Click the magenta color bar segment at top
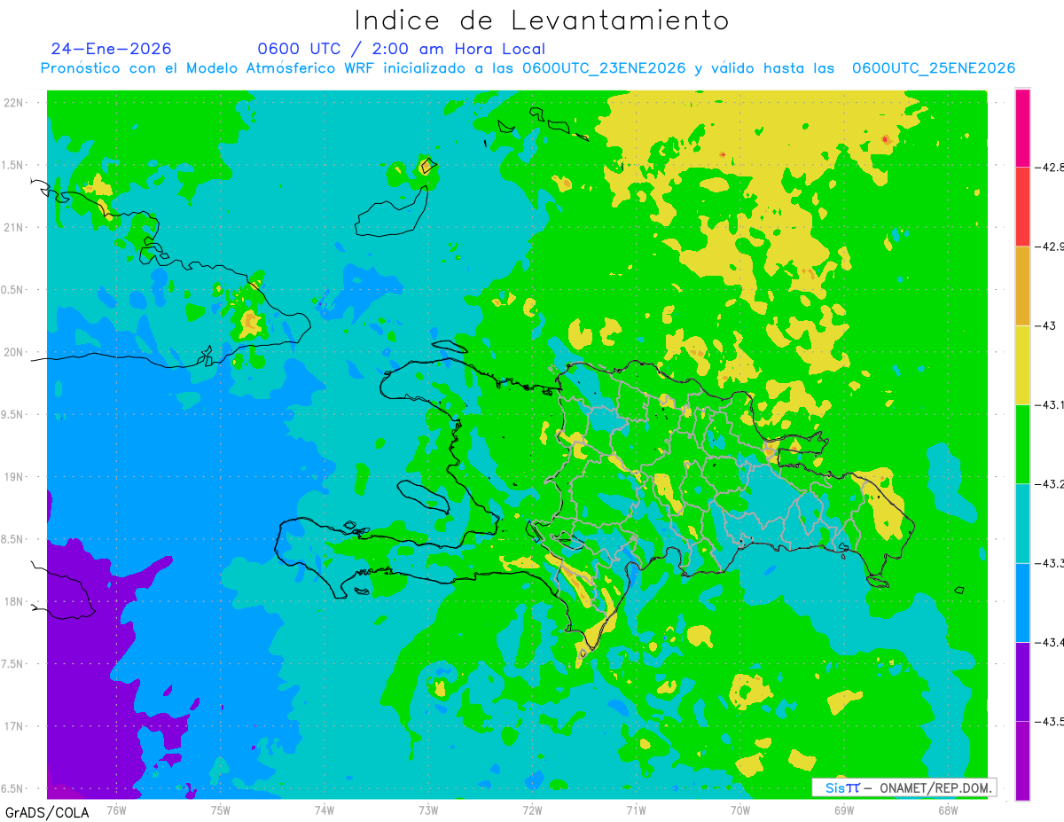This screenshot has width=1064, height=822. [x=1022, y=128]
